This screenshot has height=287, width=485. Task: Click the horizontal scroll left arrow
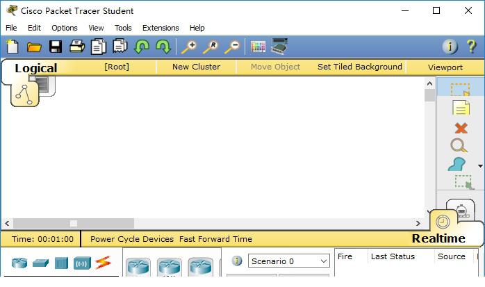(7, 223)
